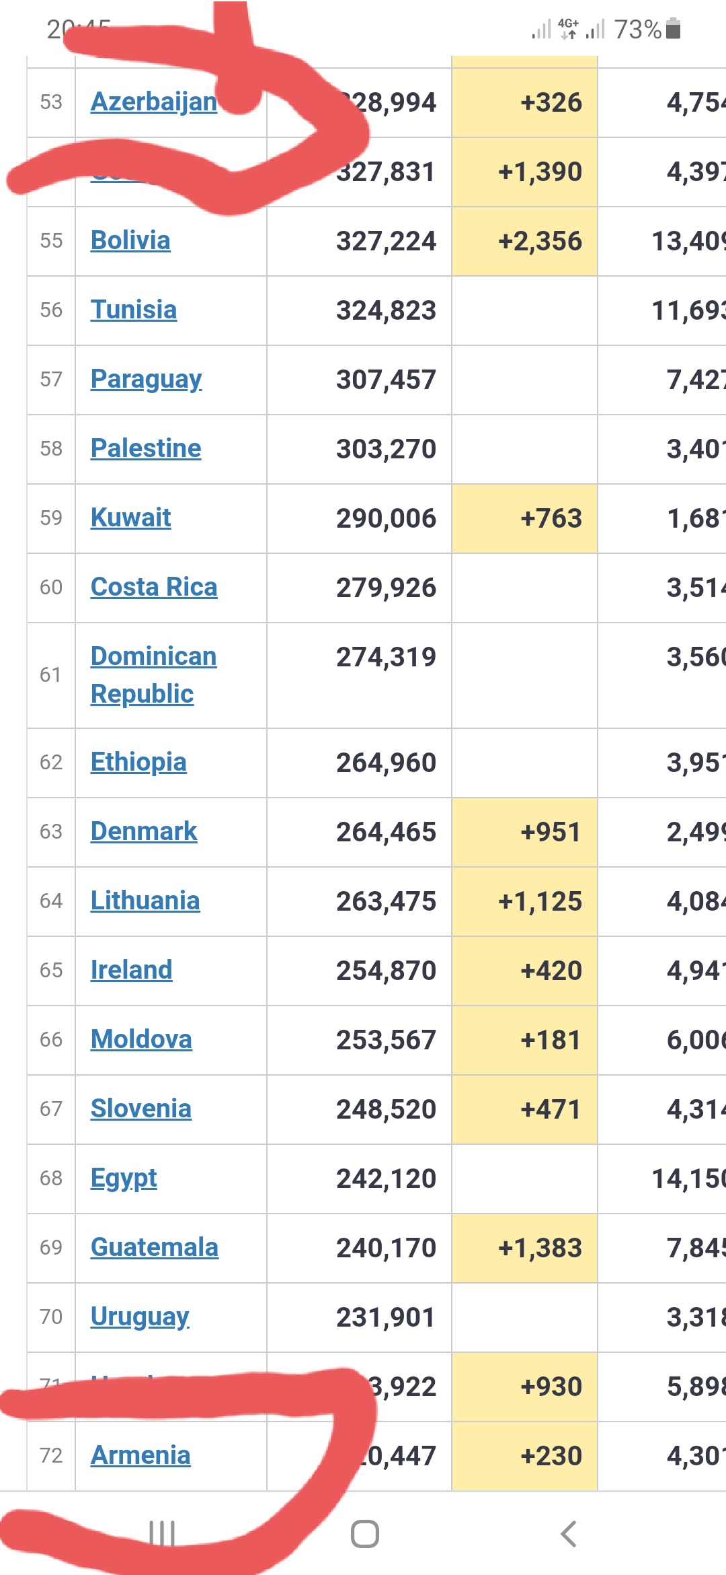The image size is (726, 1575).
Task: Open the Tunisia country page
Action: pos(134,310)
